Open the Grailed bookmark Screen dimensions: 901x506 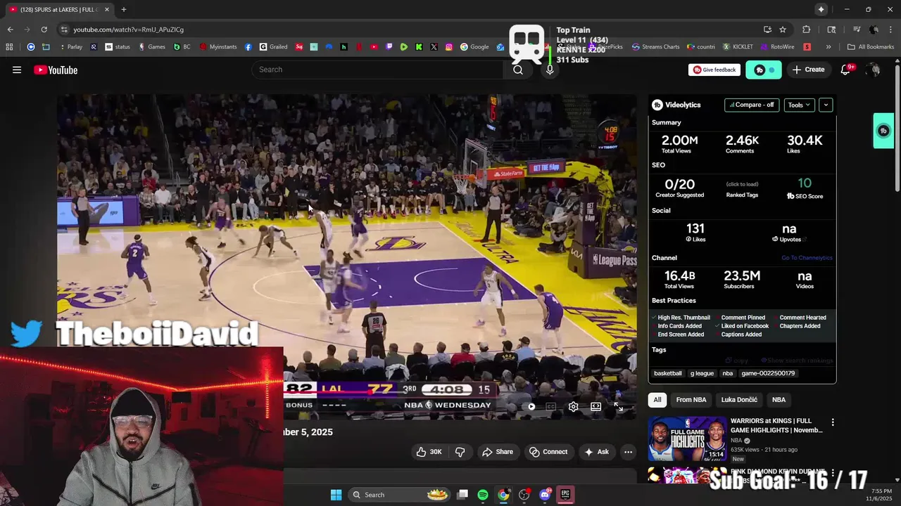[x=273, y=47]
